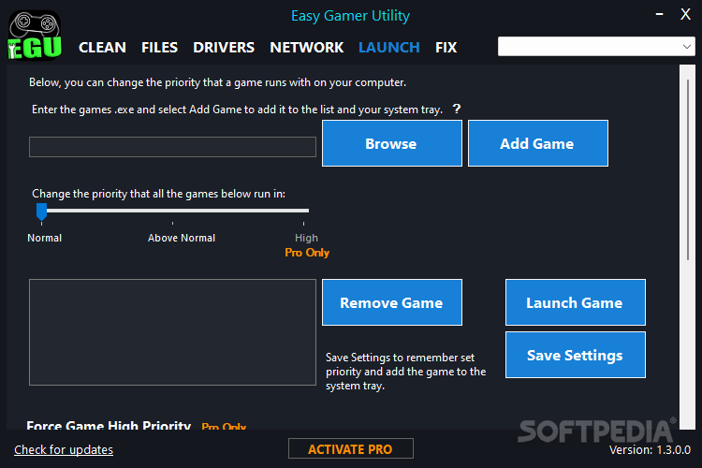The image size is (702, 468).
Task: Click the Version: 1.3.0.0 text
Action: click(650, 449)
